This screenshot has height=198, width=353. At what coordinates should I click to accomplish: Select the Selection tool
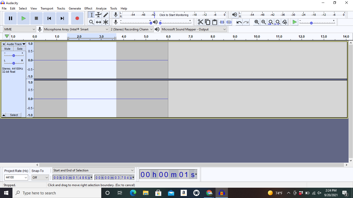click(91, 15)
